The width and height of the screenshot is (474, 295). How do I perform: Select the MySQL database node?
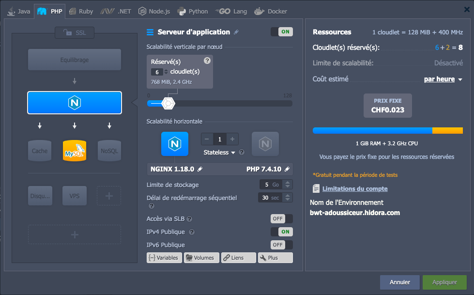pos(75,150)
